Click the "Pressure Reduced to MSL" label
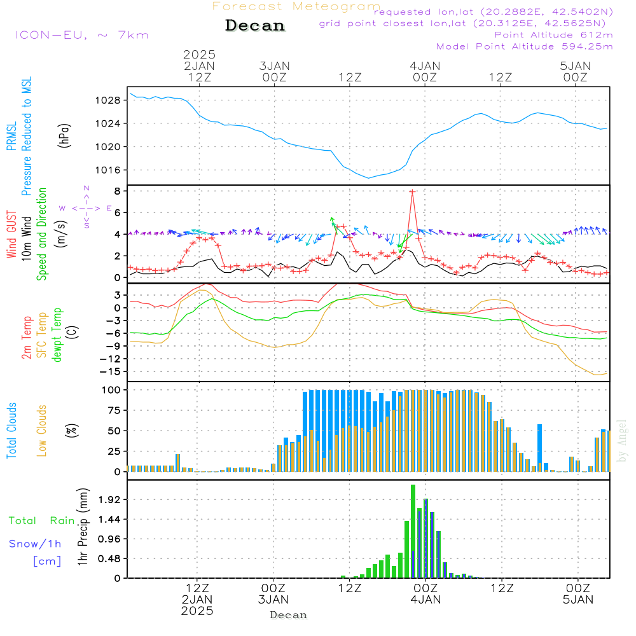 point(26,136)
